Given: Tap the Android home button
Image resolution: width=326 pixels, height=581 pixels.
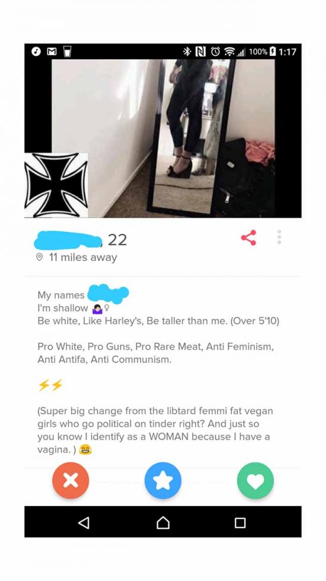Looking at the screenshot, I should click(163, 522).
